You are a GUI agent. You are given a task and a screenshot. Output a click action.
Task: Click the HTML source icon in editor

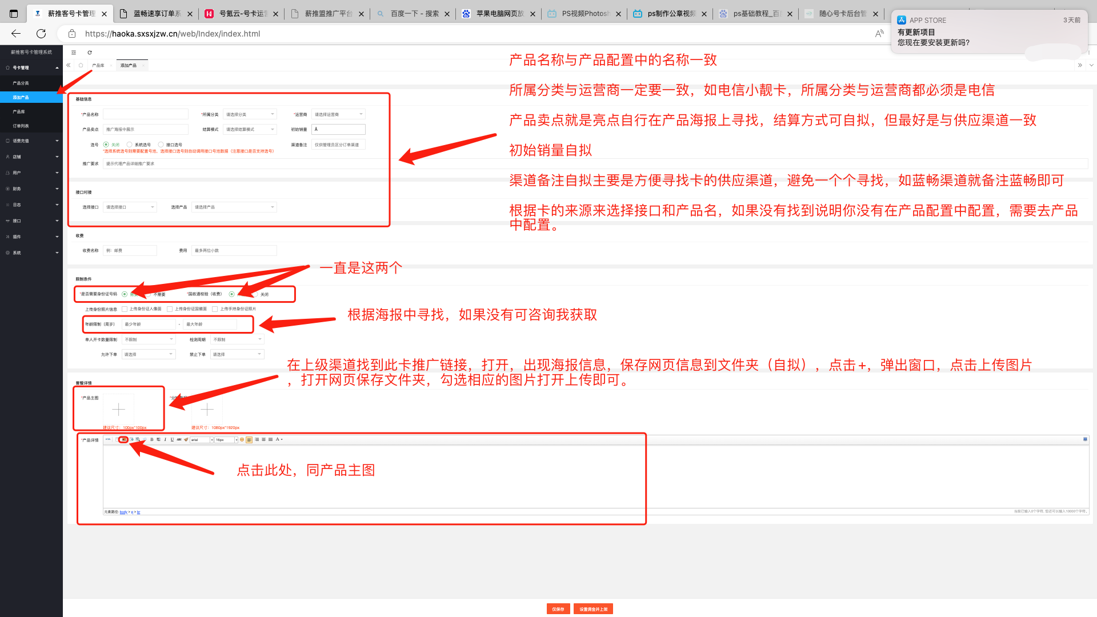(108, 439)
